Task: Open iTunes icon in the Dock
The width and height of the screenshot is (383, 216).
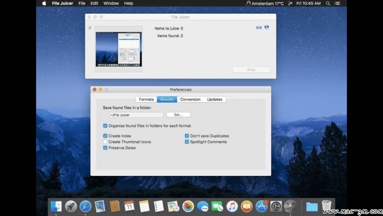Action: (x=232, y=207)
